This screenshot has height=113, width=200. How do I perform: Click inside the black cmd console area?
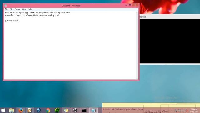coord(170,41)
